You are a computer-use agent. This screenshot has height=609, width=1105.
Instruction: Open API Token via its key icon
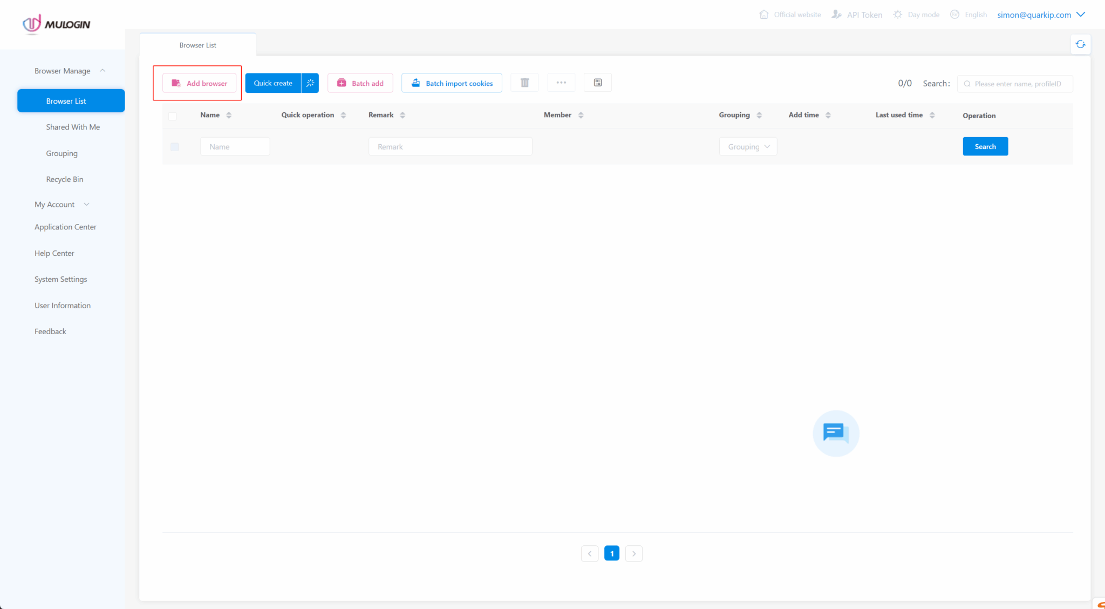(x=836, y=15)
